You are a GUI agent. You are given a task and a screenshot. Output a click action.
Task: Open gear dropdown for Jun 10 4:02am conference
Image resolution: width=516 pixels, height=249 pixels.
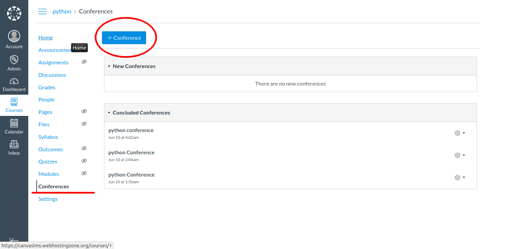click(459, 133)
